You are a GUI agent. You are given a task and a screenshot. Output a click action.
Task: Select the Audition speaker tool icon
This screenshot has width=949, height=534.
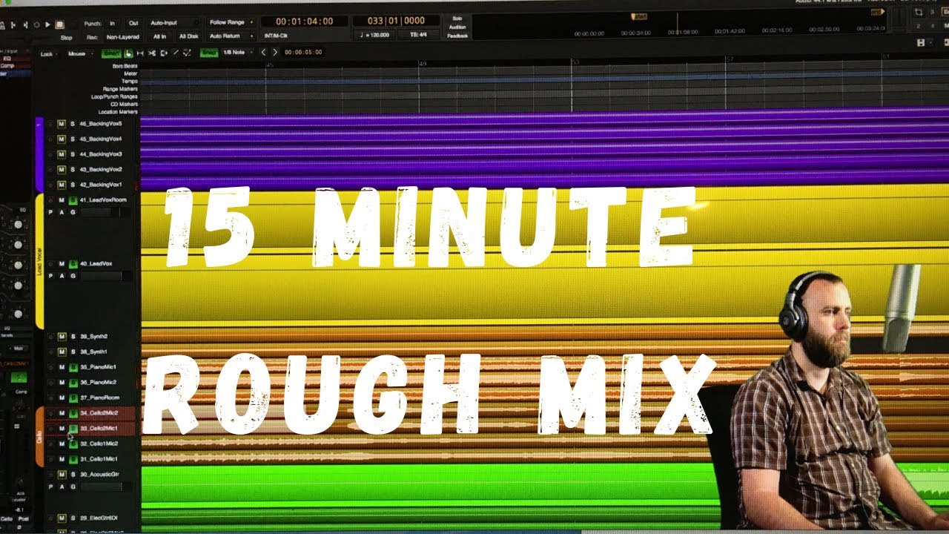[164, 53]
